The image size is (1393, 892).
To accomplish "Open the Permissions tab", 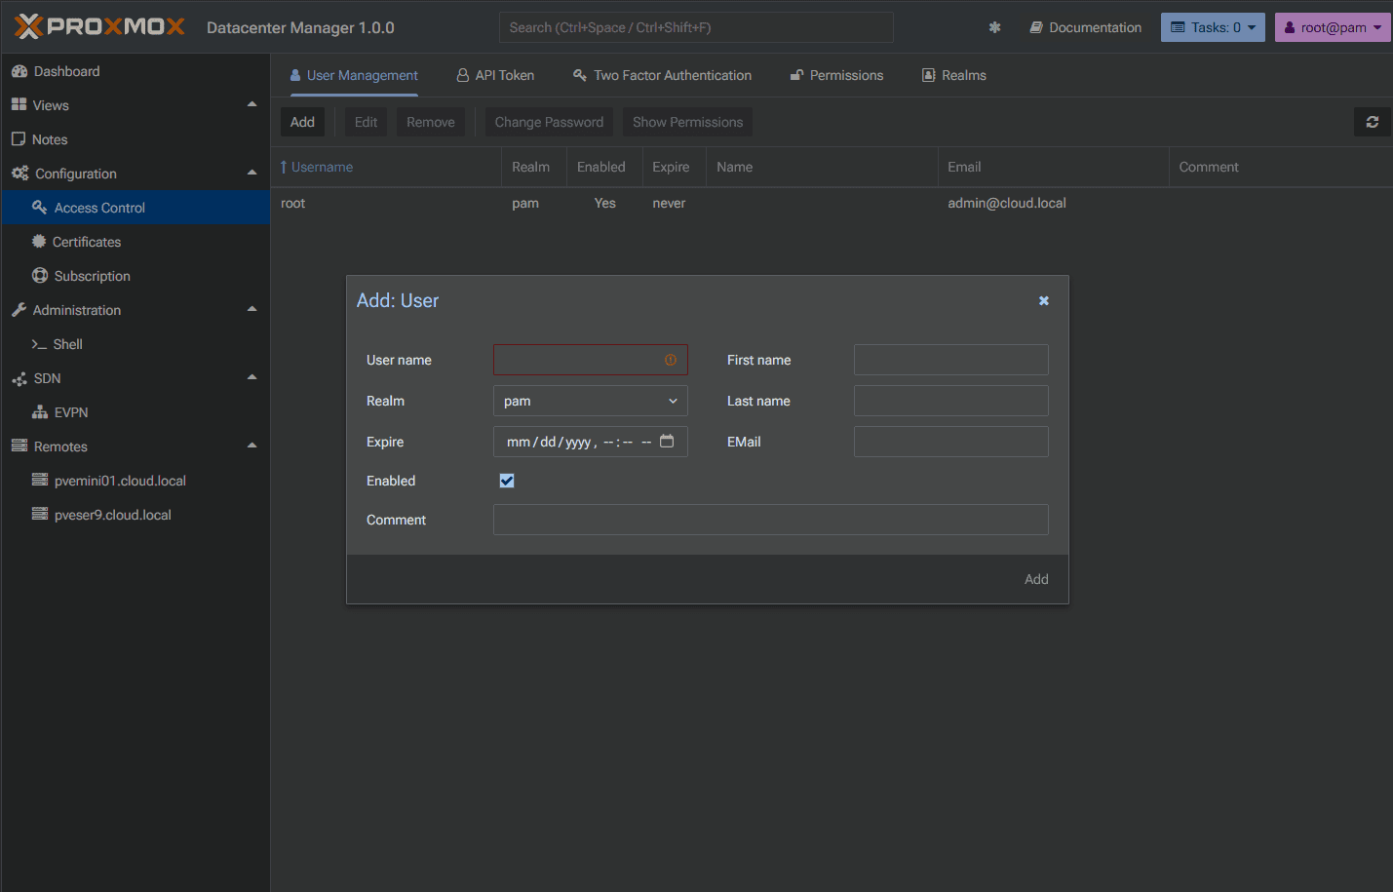I will pos(835,74).
